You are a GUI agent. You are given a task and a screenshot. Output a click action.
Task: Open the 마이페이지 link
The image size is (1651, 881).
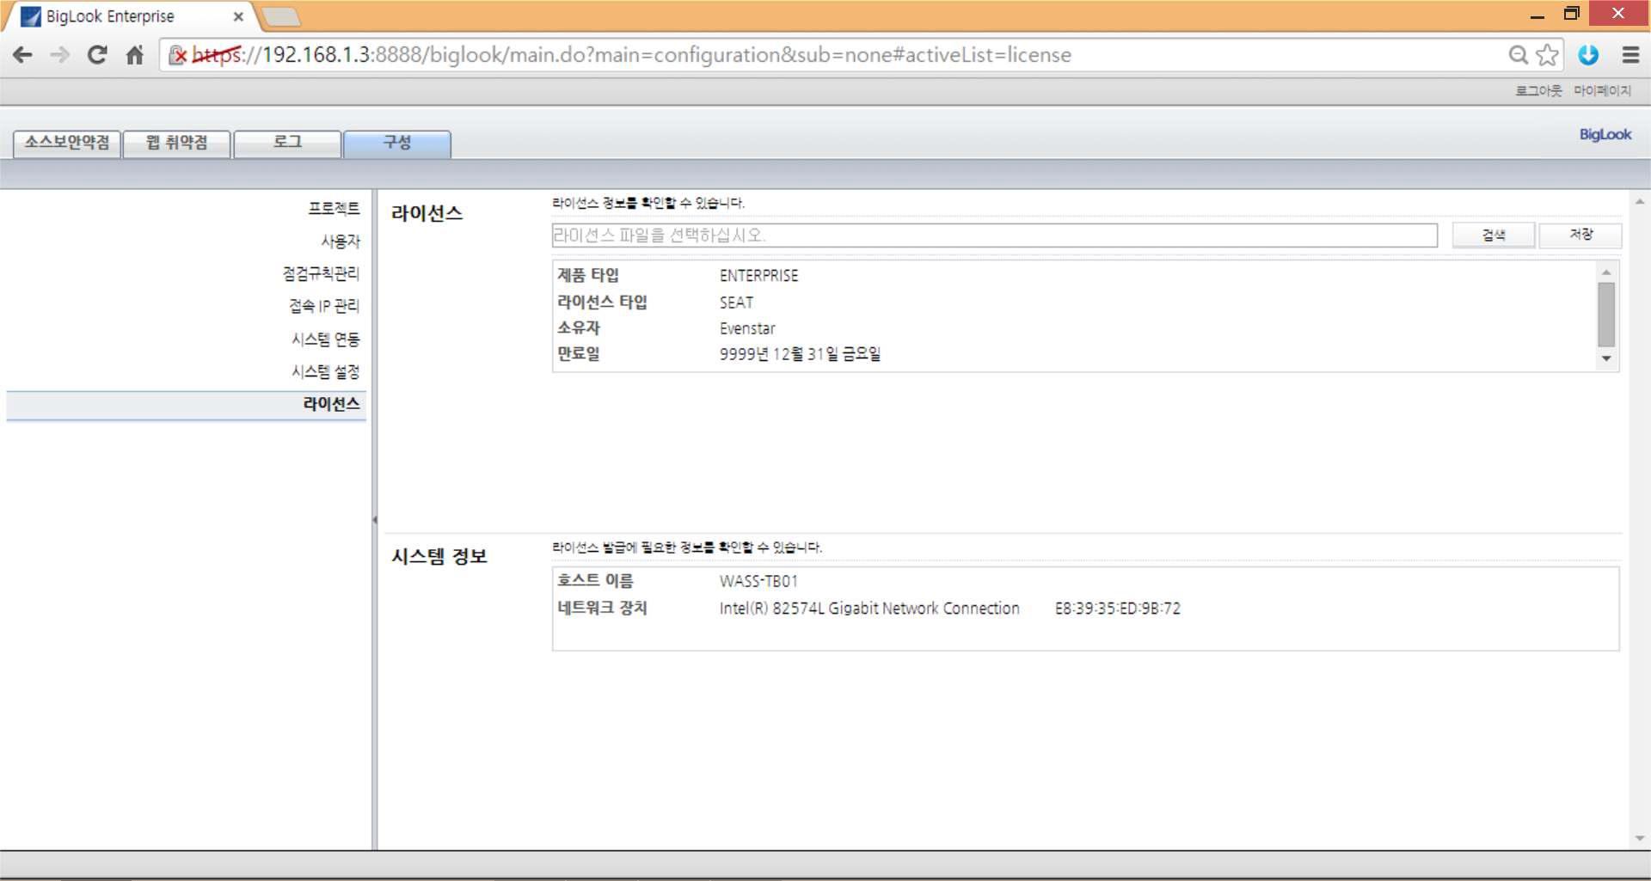pos(1602,90)
